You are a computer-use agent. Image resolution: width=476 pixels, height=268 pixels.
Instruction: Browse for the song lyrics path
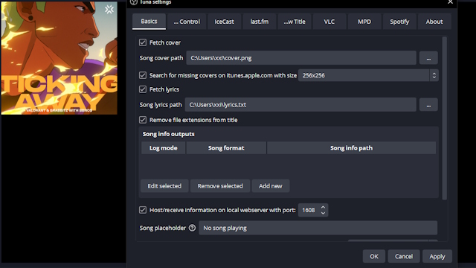click(x=428, y=105)
